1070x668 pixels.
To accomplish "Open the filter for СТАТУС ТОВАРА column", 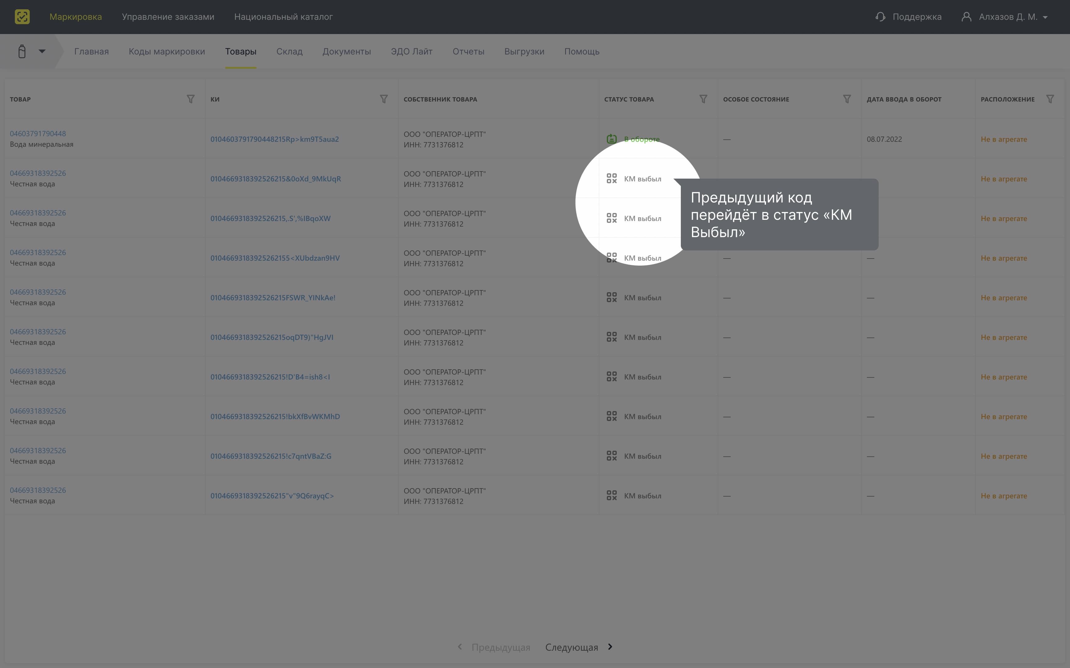I will point(703,99).
